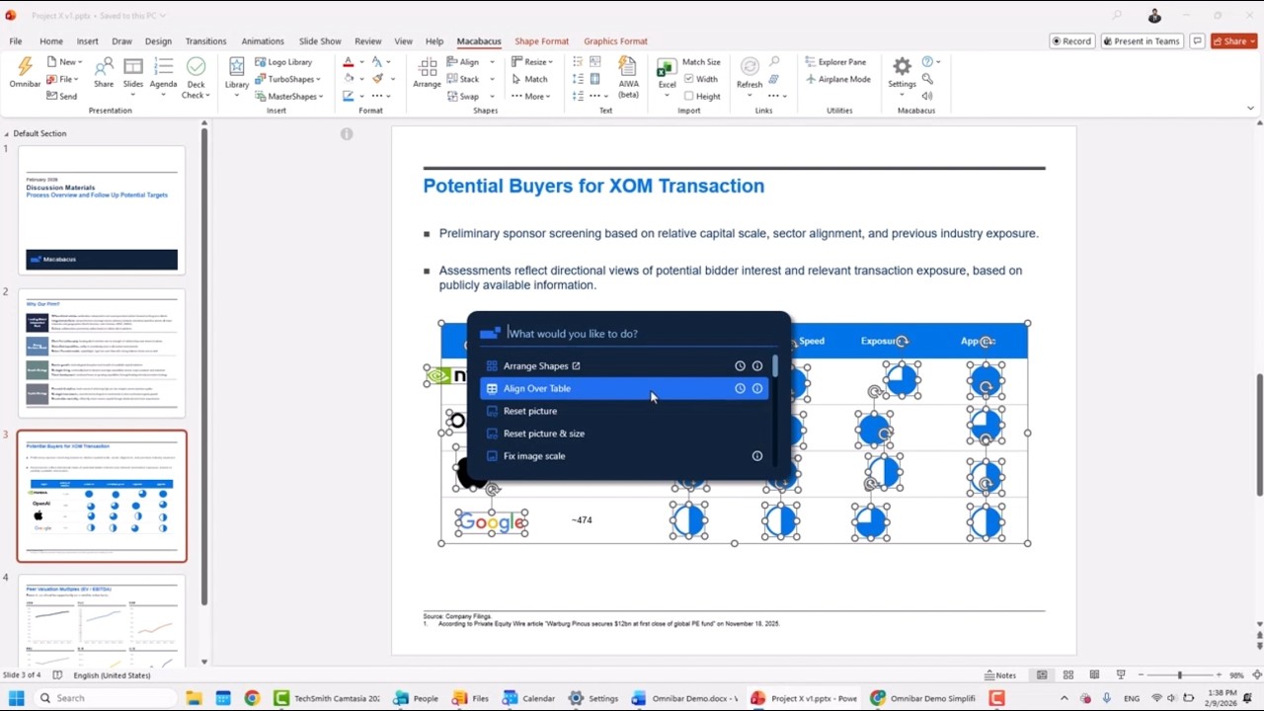Screen dimensions: 1264x711
Task: Click the Record button
Action: (1071, 41)
